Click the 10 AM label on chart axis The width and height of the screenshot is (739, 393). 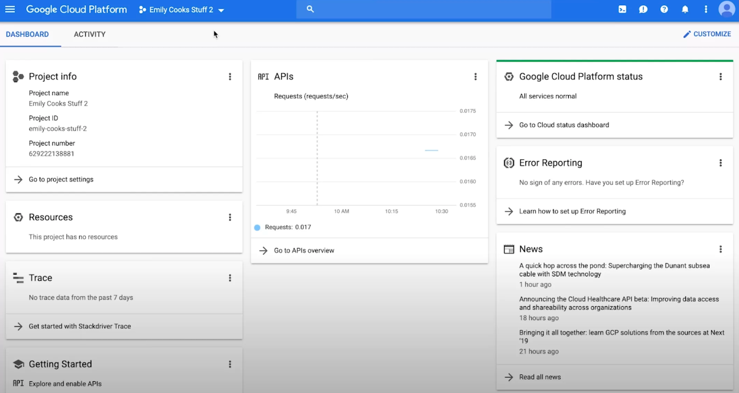[x=342, y=211]
